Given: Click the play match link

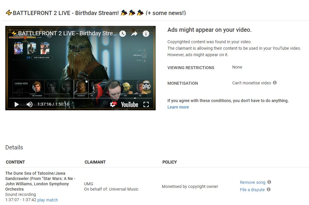Looking at the screenshot, I should (47, 200).
